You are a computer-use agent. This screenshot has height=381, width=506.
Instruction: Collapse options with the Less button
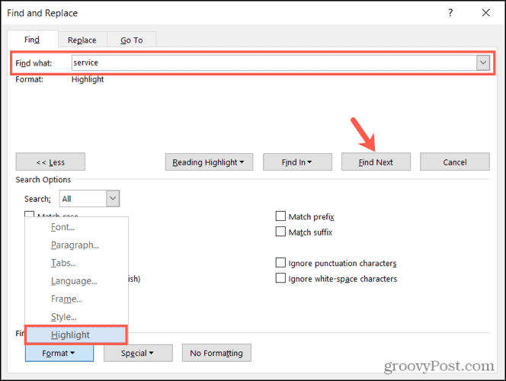pyautogui.click(x=50, y=162)
